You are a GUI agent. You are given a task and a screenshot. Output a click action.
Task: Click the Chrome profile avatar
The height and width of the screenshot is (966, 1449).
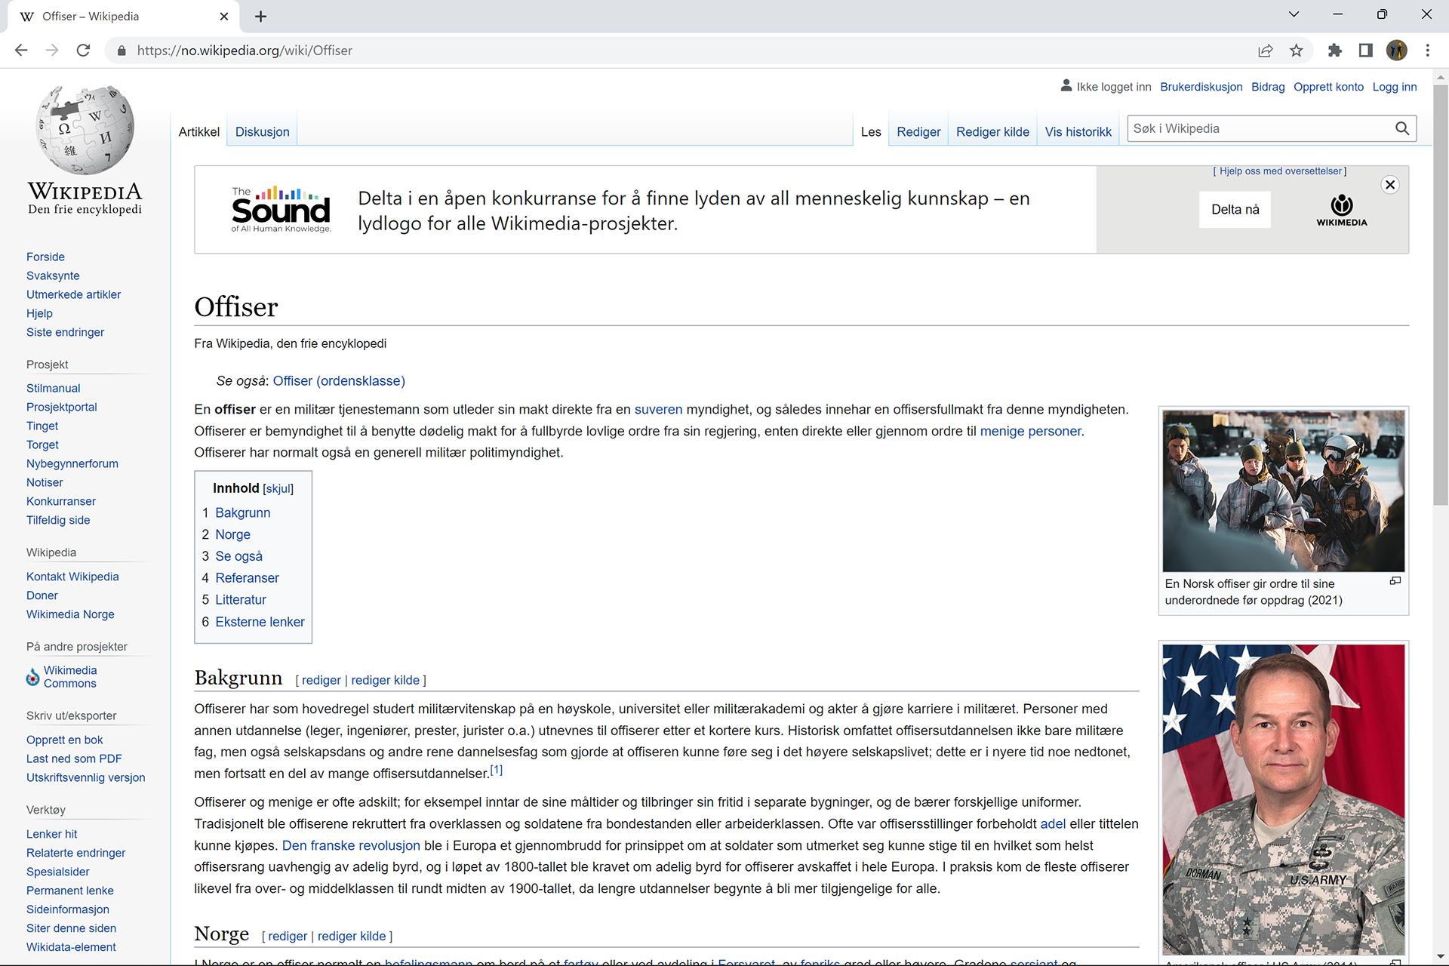[1397, 51]
